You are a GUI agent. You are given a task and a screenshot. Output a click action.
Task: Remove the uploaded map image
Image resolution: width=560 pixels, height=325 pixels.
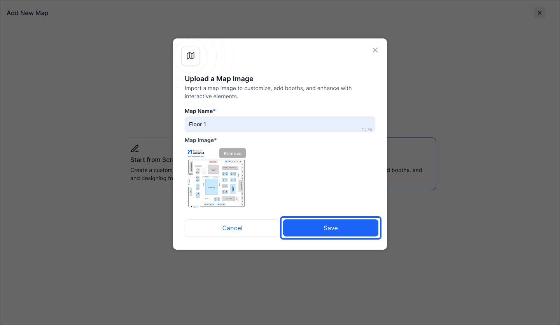(x=233, y=153)
